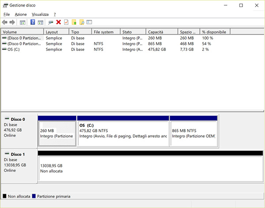The width and height of the screenshot is (265, 208).
Task: Click the blue Partizione primaria legend swatch
Action: 34,196
